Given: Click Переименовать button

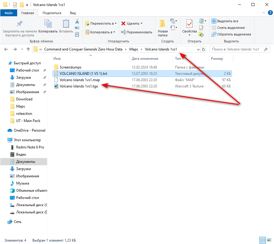Looking at the screenshot, I should [137, 32].
